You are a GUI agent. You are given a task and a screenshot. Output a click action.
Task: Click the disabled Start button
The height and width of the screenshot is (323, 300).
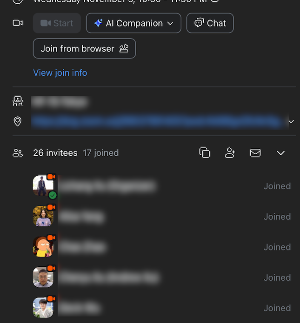tap(57, 23)
